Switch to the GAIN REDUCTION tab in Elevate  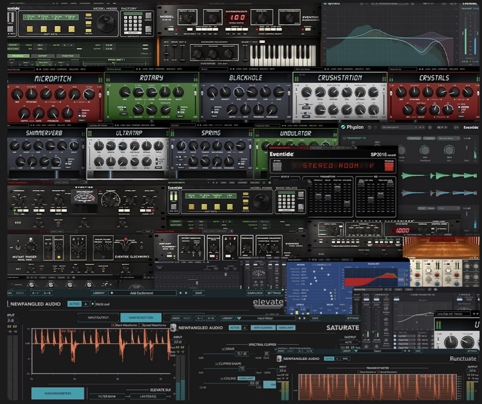click(141, 317)
